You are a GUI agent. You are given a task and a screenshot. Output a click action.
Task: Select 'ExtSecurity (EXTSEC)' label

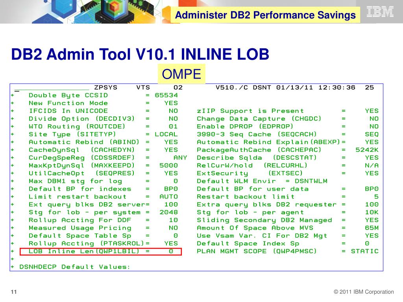[250, 173]
